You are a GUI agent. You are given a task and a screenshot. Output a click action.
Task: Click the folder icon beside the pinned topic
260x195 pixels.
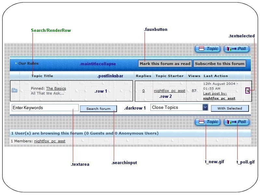15,90
